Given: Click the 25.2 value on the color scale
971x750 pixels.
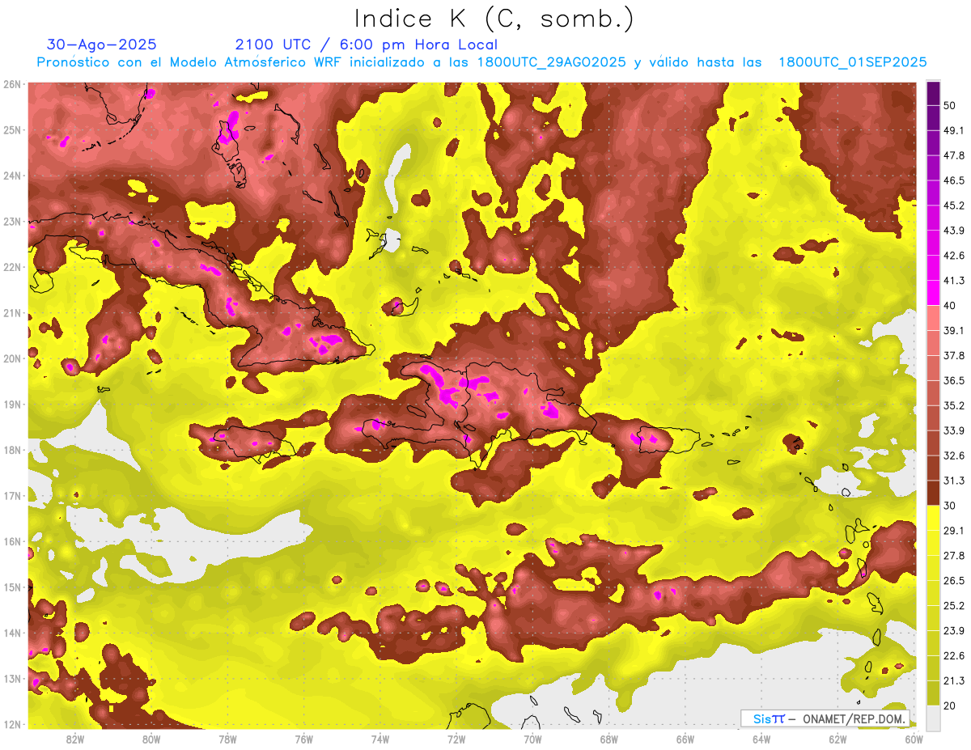Looking at the screenshot, I should (x=953, y=606).
